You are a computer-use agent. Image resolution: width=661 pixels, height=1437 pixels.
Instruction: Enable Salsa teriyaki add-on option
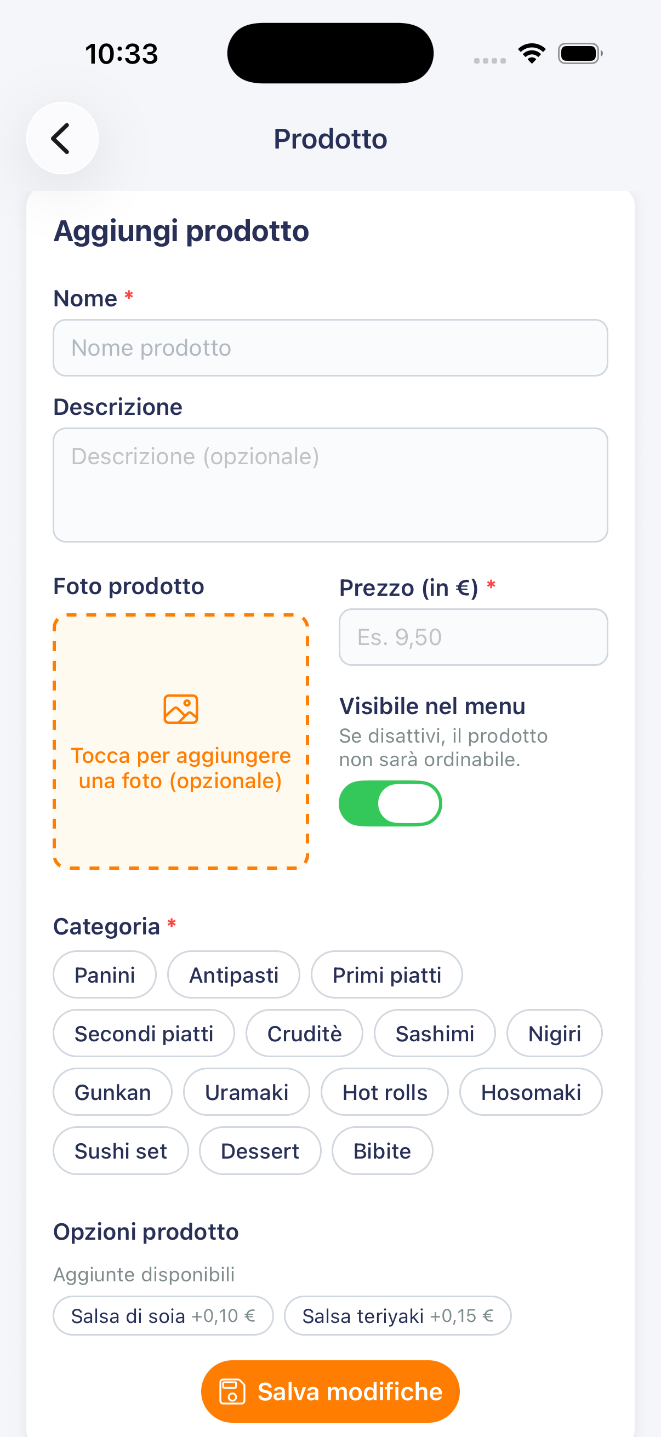click(x=398, y=1315)
